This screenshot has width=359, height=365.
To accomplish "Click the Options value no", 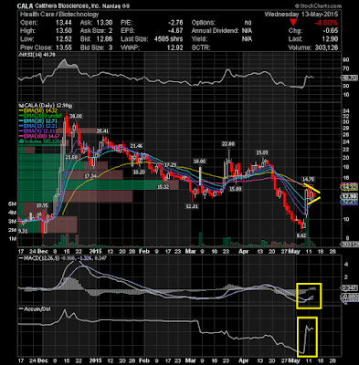I will [x=248, y=23].
